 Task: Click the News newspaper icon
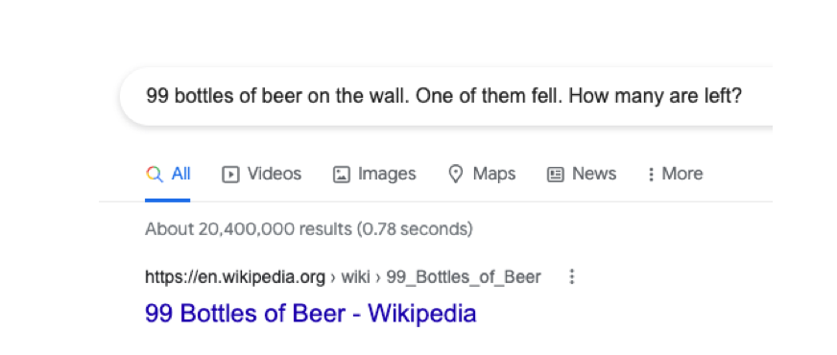tap(556, 175)
